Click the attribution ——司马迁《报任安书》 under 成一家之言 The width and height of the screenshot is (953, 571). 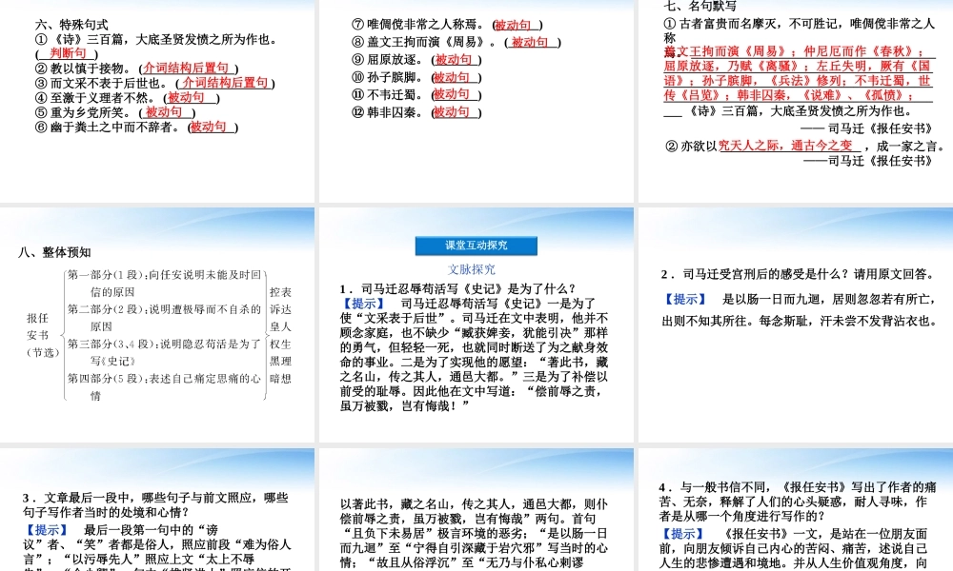tap(868, 161)
